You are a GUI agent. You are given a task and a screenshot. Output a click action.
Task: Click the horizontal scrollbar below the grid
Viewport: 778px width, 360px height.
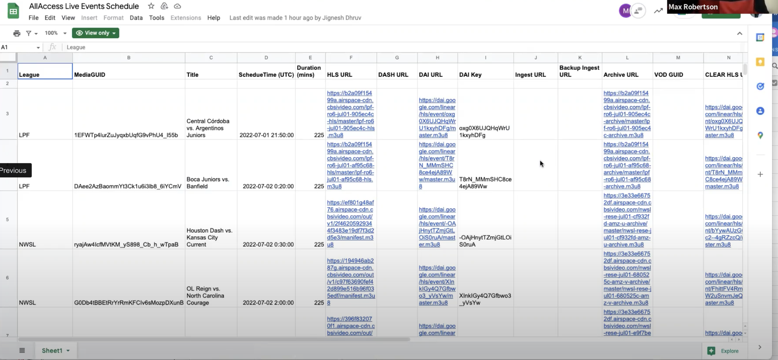[214, 339]
